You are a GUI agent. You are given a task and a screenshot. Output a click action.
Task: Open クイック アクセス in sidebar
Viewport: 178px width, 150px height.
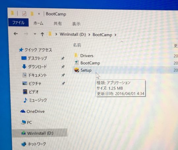click(38, 50)
